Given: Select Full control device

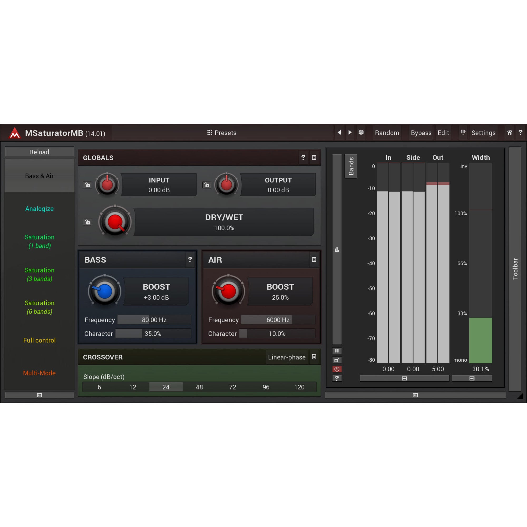Looking at the screenshot, I should [40, 340].
